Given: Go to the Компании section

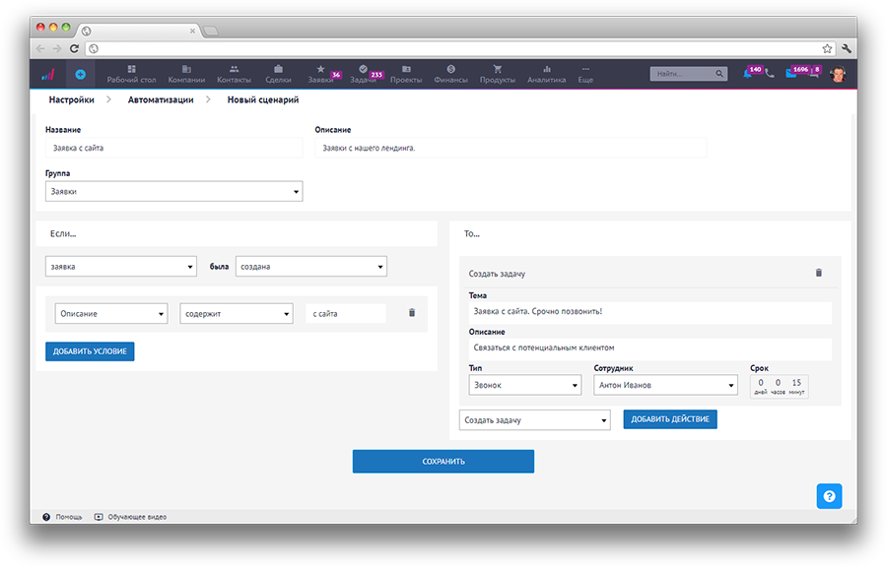Looking at the screenshot, I should 186,74.
